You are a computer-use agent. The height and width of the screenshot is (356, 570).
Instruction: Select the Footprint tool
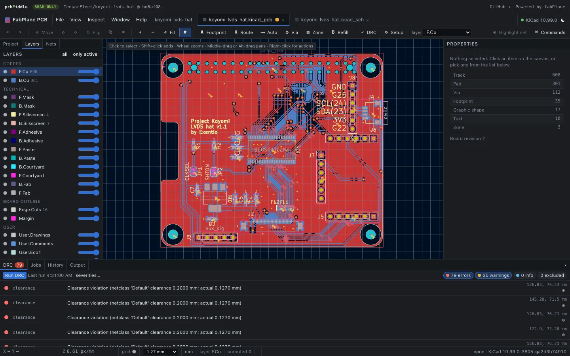213,32
